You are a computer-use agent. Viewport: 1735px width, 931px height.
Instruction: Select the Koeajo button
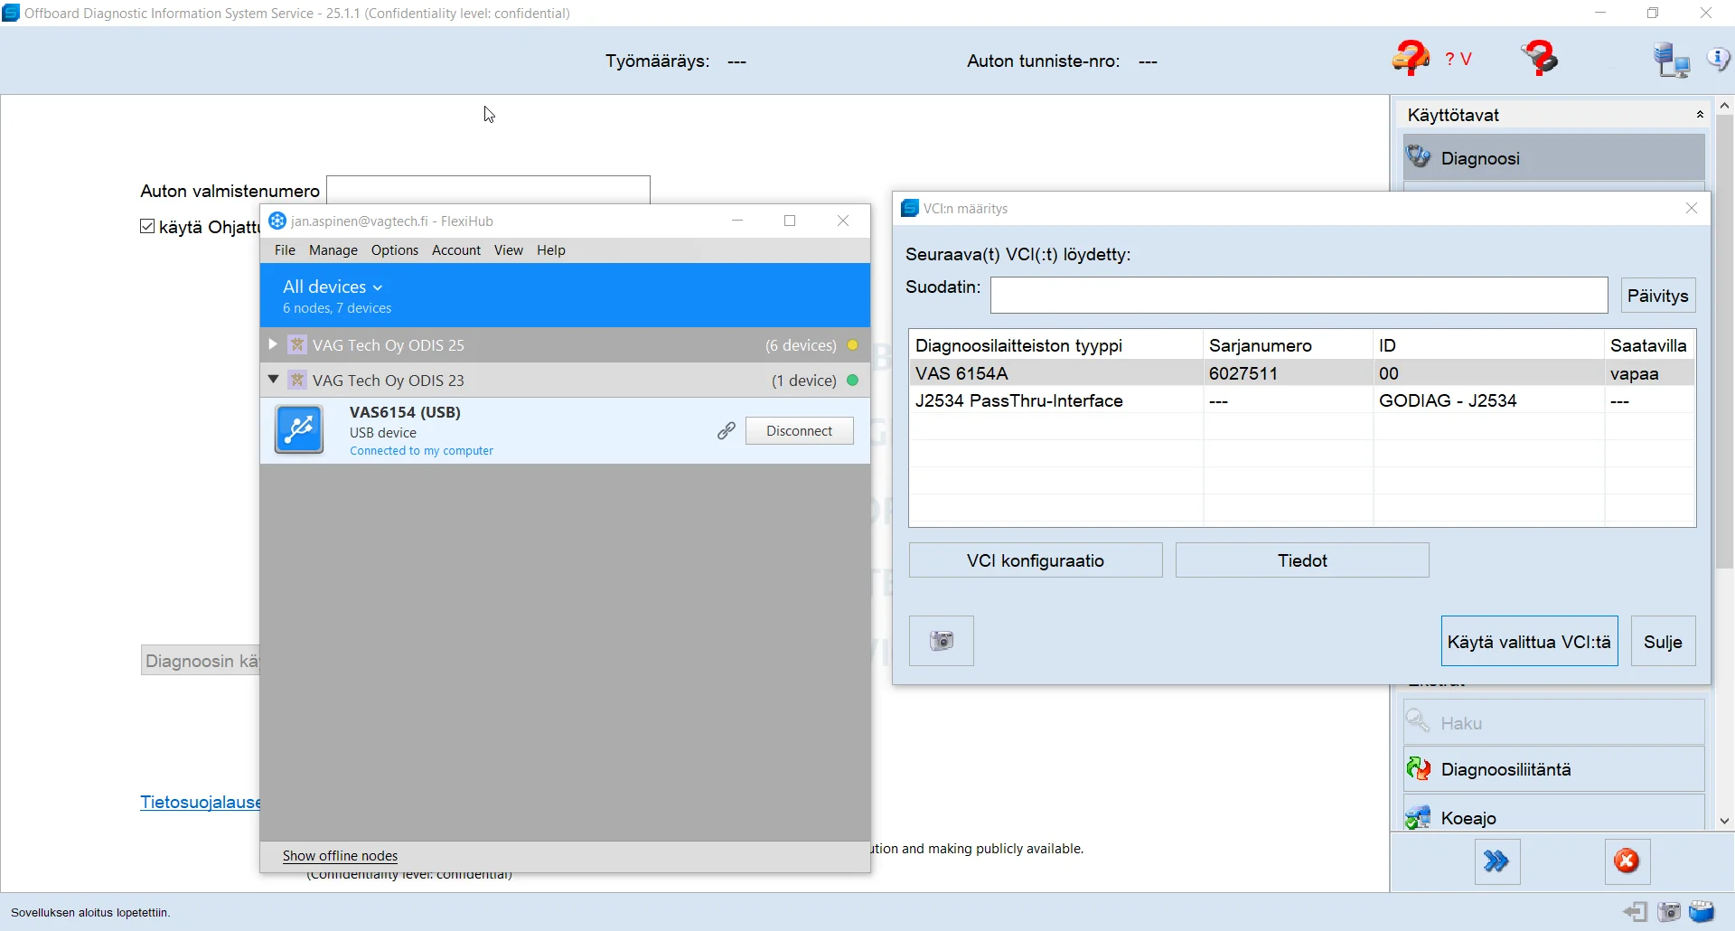point(1554,813)
